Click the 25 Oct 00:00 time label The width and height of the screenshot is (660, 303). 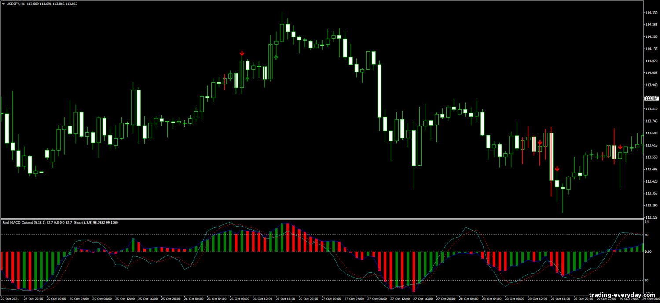click(x=56, y=299)
